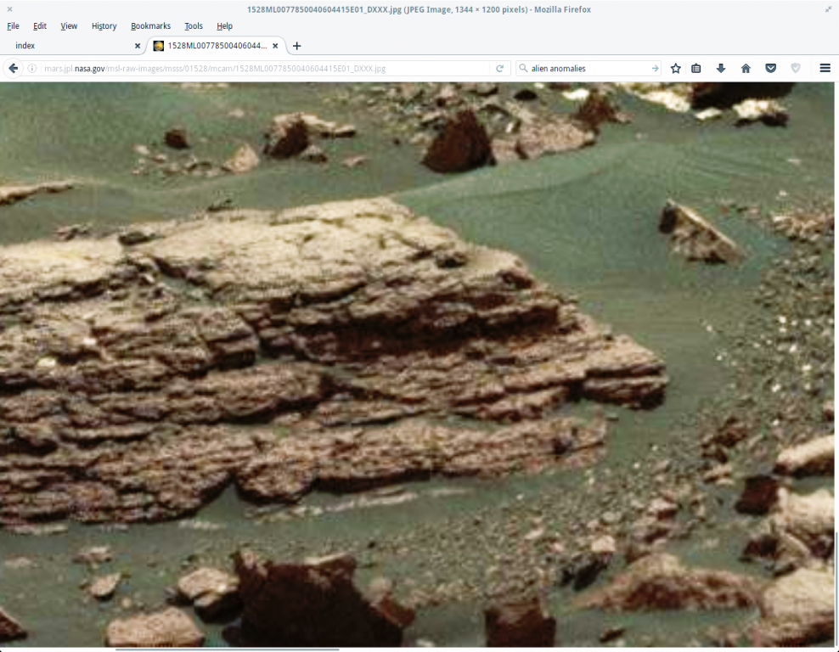Show site information icon in address bar
Screen dimensions: 839x652
[x=35, y=68]
